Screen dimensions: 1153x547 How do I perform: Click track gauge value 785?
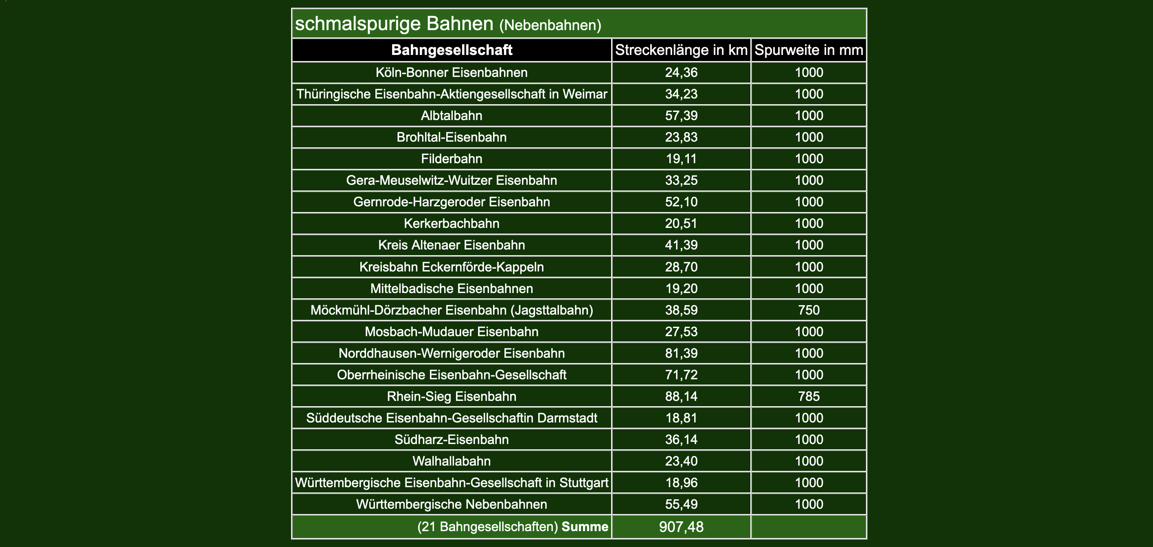pyautogui.click(x=808, y=397)
